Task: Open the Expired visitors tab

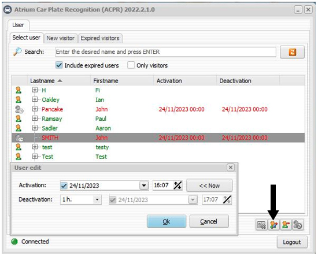Action: (100, 38)
